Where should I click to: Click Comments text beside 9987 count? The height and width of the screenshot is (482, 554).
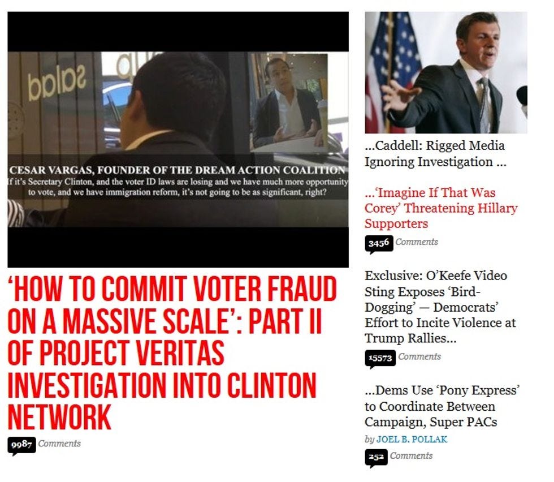[59, 444]
